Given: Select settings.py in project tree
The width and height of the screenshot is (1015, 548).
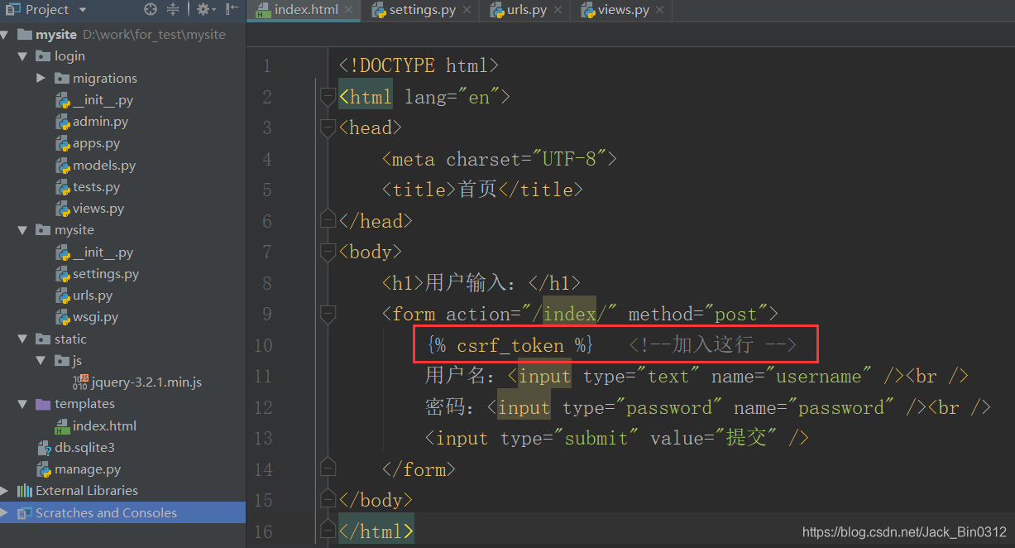Looking at the screenshot, I should pyautogui.click(x=106, y=274).
